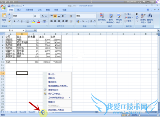The width and height of the screenshot is (160, 117).
Task: Open the font size dropdown
Action: click(39, 16)
